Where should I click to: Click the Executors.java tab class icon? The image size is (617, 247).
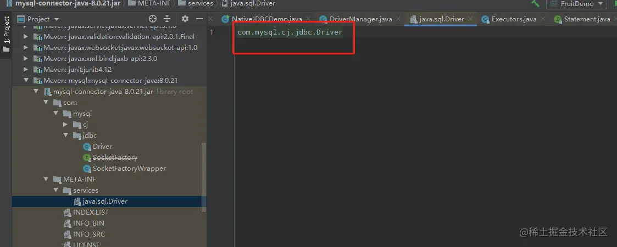(x=485, y=19)
